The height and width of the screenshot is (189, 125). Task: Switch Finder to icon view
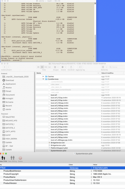coord(38,67)
